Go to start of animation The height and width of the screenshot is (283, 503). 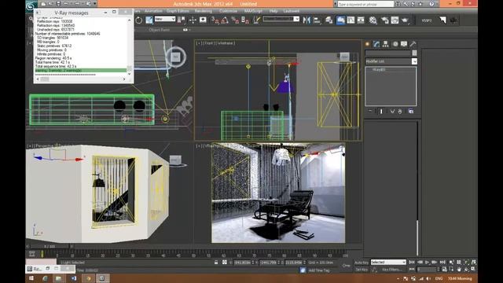pyautogui.click(x=412, y=262)
